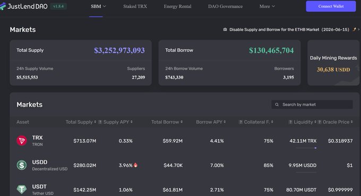Click the Daily Mining Rewards card
Screen dimensions: 361x196
point(333,63)
